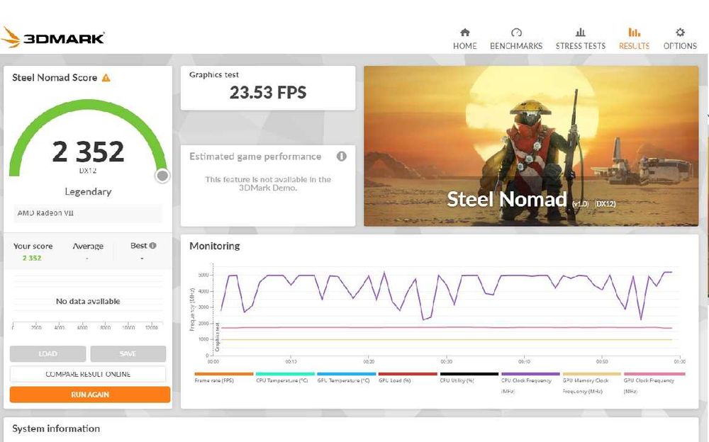The height and width of the screenshot is (442, 709).
Task: Click the Benchmarks gauge icon
Action: point(516,33)
